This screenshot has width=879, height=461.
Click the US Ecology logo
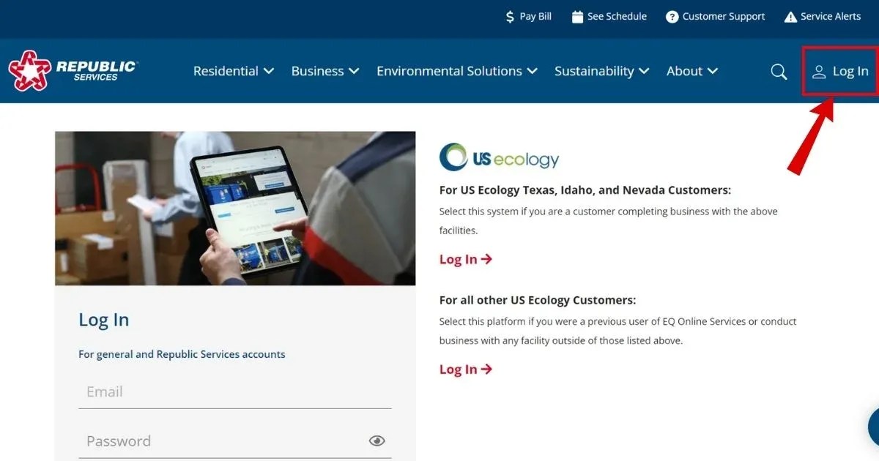coord(499,157)
